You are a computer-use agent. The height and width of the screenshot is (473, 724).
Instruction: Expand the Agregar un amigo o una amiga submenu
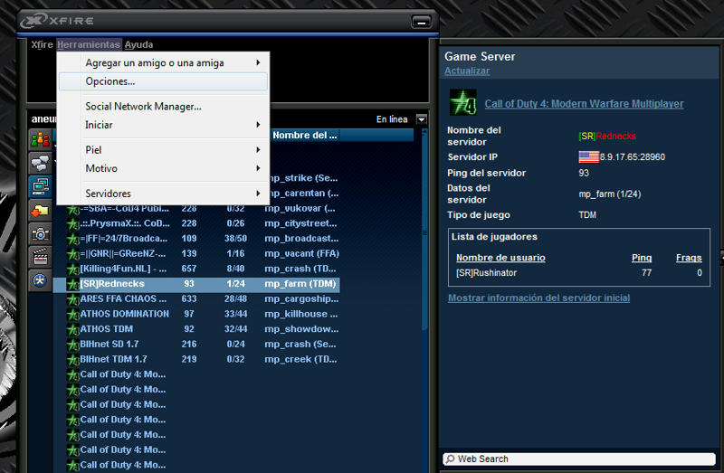163,62
